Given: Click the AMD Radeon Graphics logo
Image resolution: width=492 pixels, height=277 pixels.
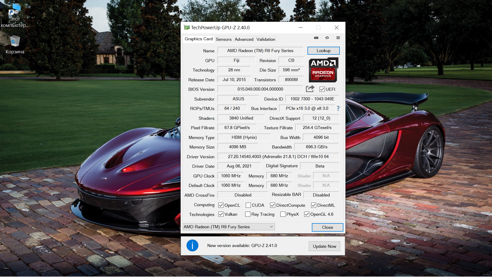Looking at the screenshot, I should coord(323,70).
